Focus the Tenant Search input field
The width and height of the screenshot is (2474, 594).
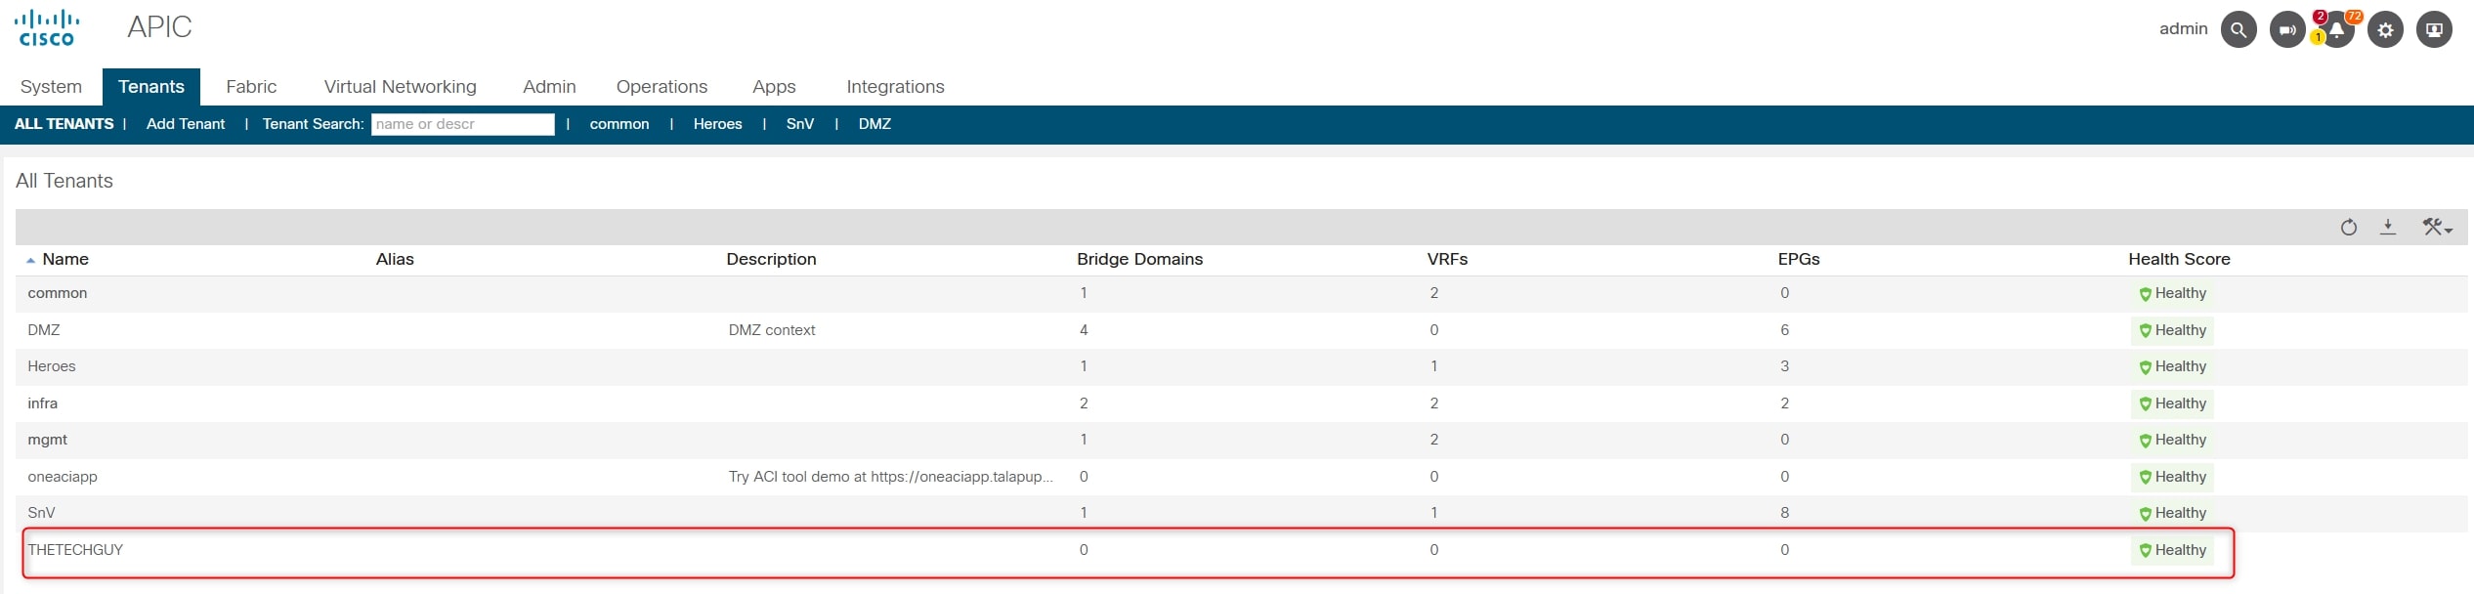(462, 124)
